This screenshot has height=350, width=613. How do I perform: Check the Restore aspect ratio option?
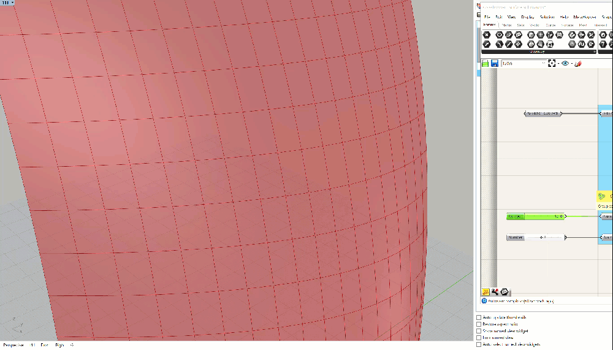[x=479, y=324]
